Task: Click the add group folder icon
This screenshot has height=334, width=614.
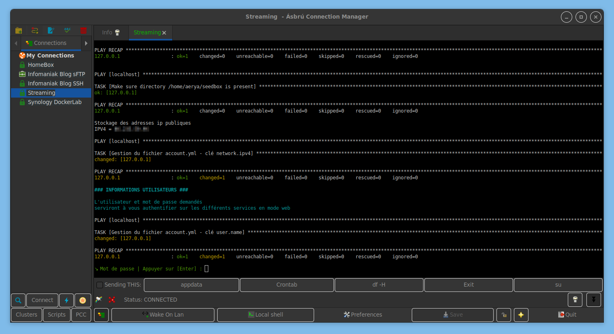Action: pos(19,31)
